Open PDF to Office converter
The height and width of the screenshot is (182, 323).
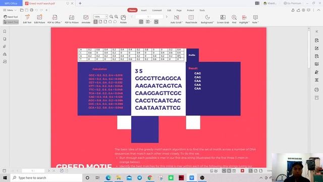[55, 19]
